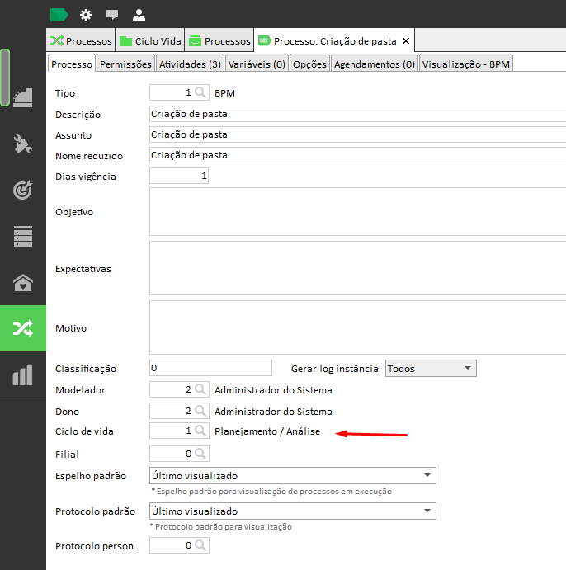
Task: Click the Descrição input field
Action: click(358, 114)
